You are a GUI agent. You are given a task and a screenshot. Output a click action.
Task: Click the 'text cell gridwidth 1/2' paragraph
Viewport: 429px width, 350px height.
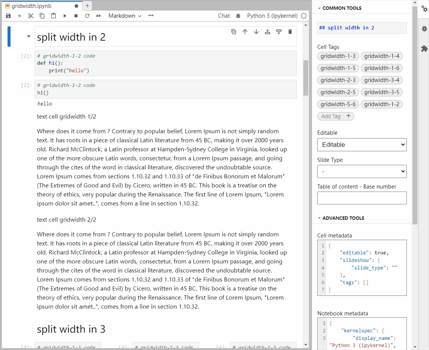click(67, 117)
